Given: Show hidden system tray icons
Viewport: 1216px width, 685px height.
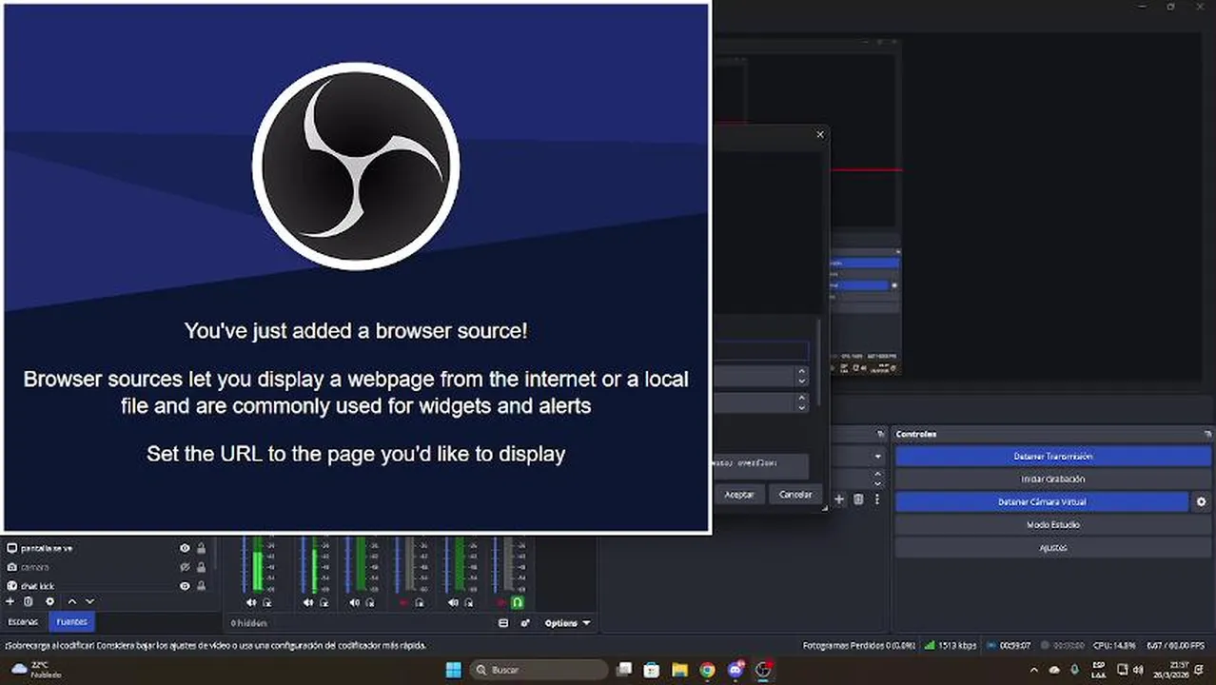Looking at the screenshot, I should click(x=1034, y=670).
